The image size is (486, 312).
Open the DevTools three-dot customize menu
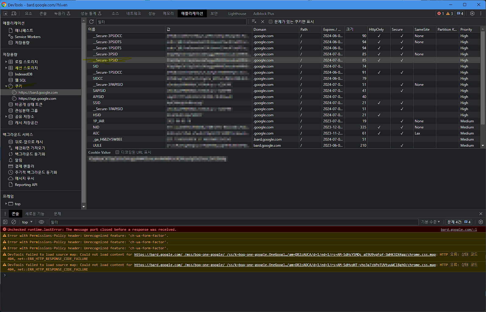tap(481, 13)
